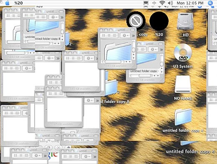The width and height of the screenshot is (217, 164).
Task: Switch "untitled folder copy" window to column view
Action: (143, 49)
